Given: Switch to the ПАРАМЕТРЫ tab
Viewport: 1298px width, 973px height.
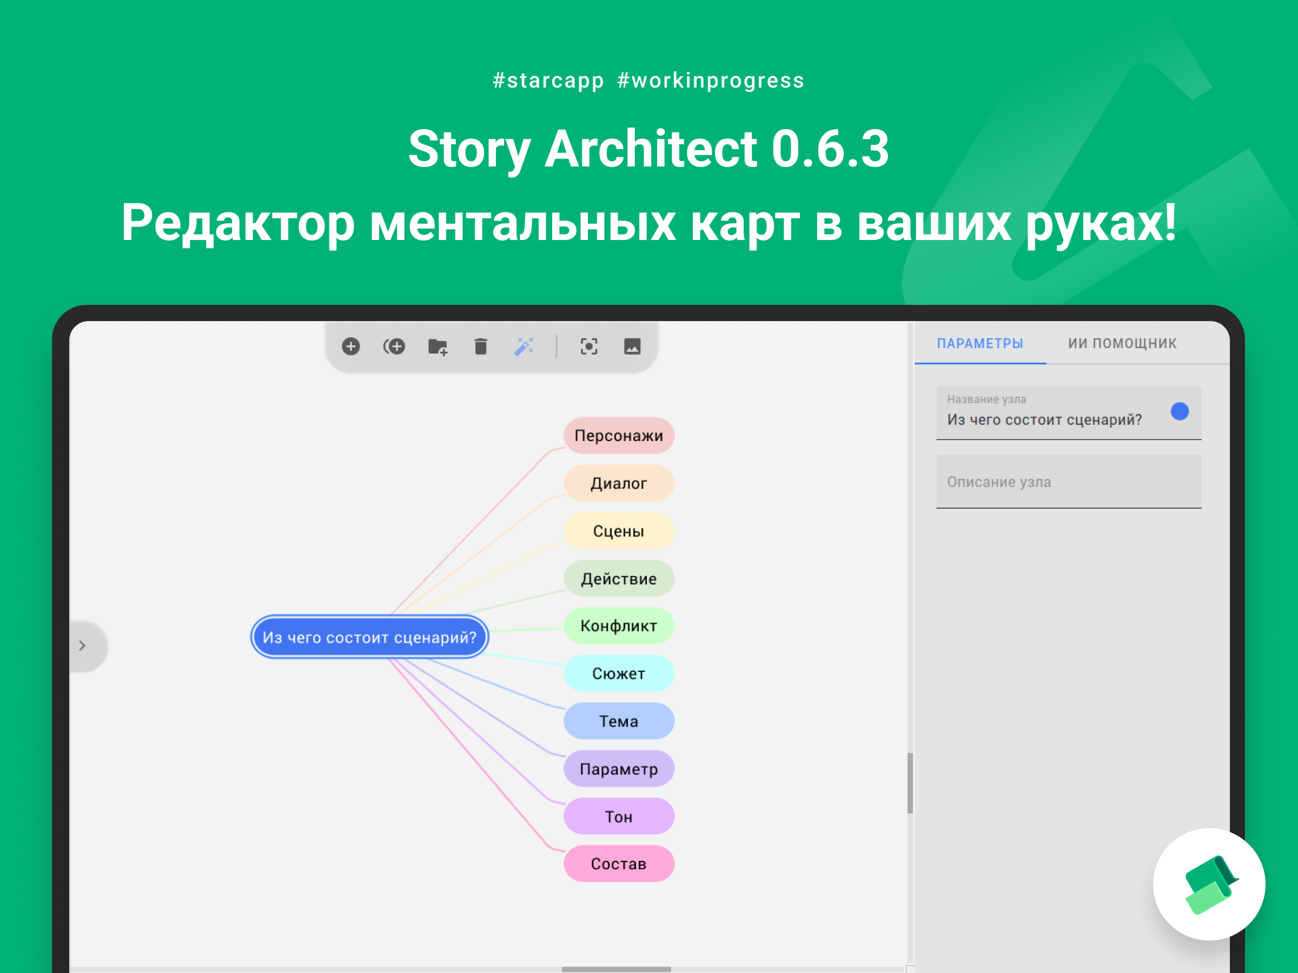Looking at the screenshot, I should [980, 344].
